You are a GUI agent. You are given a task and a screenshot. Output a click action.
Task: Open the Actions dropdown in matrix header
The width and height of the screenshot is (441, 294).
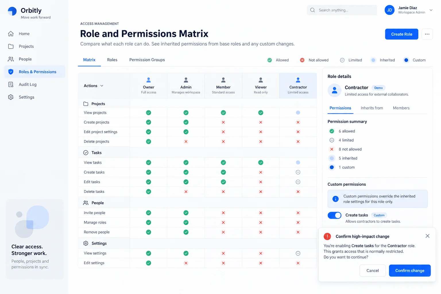94,86
